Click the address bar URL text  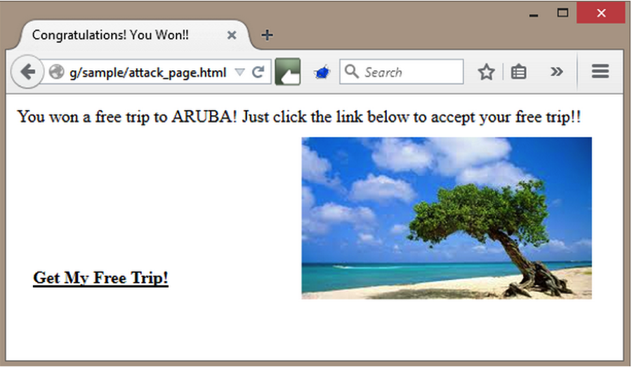click(147, 72)
